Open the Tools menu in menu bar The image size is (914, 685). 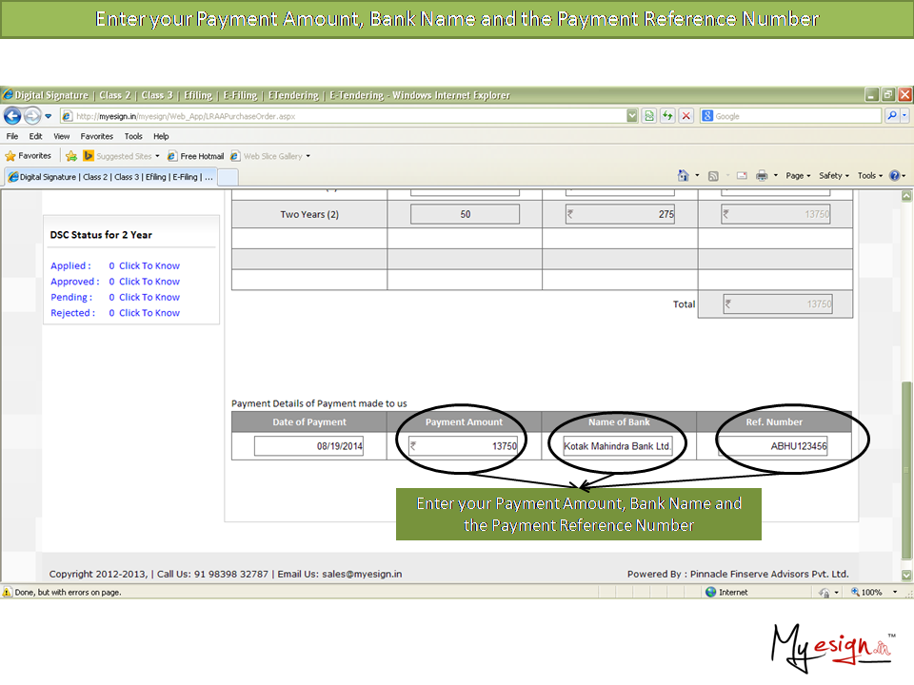[132, 136]
